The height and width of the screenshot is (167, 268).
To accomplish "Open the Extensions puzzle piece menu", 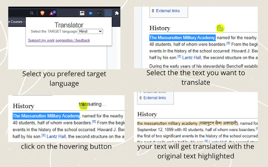I will [x=117, y=13].
